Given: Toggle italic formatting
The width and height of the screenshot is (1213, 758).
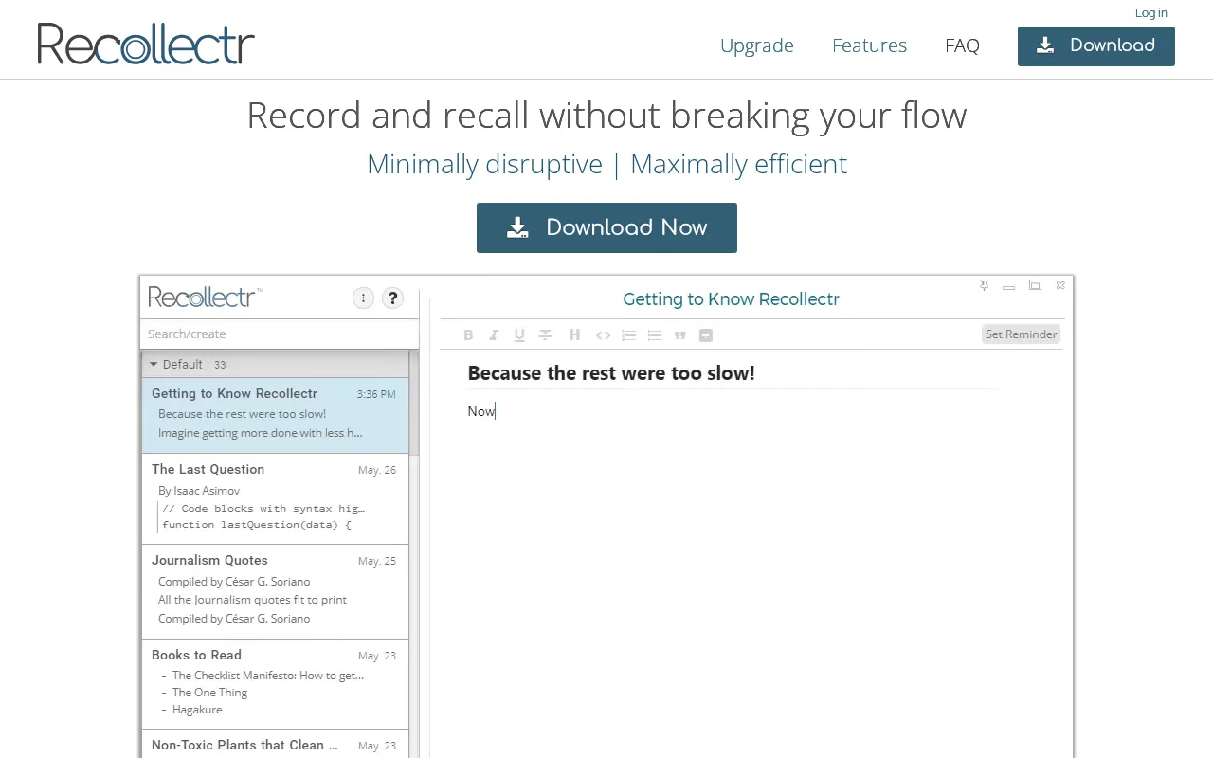Looking at the screenshot, I should [x=494, y=334].
